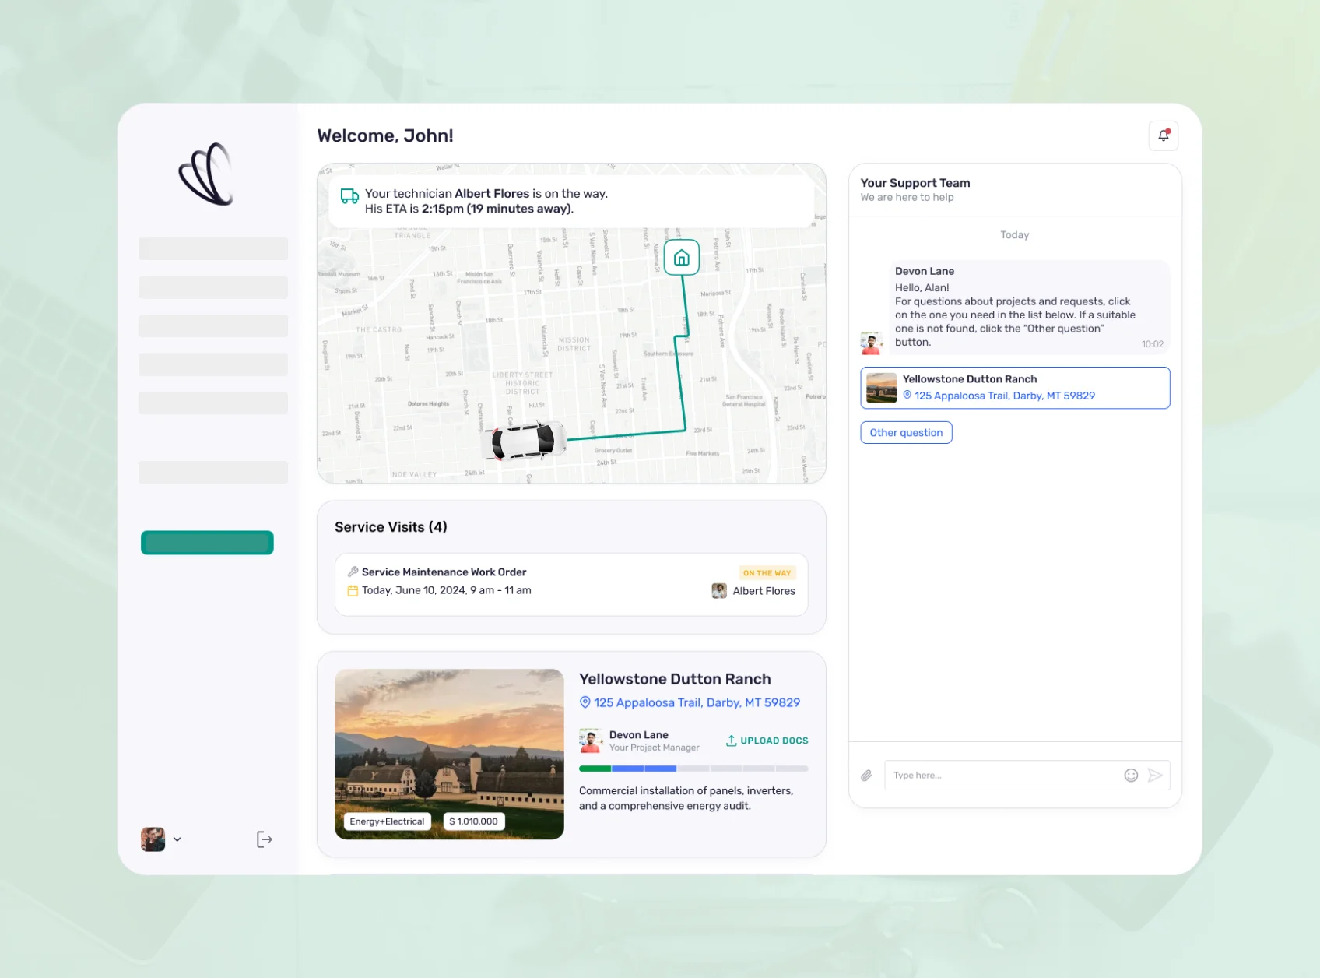Screen dimensions: 1320x978
Task: Click Your Support Team header
Action: point(915,183)
